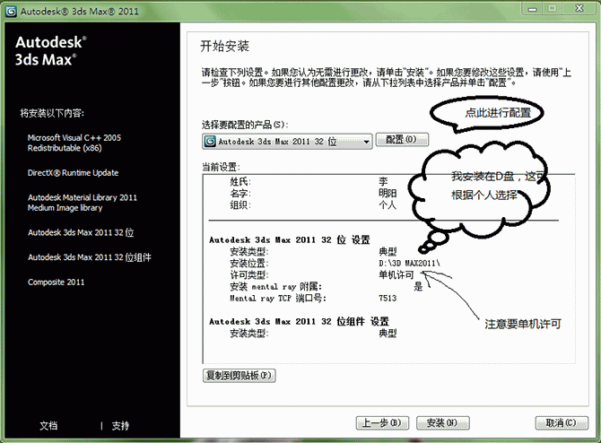Click the 选择要配置的产品(S) label
Screen dimensions: 601x443
pyautogui.click(x=245, y=125)
